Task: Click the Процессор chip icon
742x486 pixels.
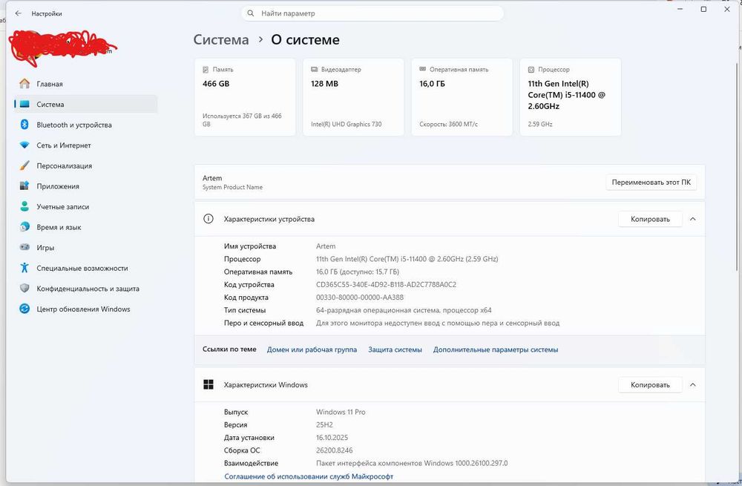Action: (x=531, y=70)
